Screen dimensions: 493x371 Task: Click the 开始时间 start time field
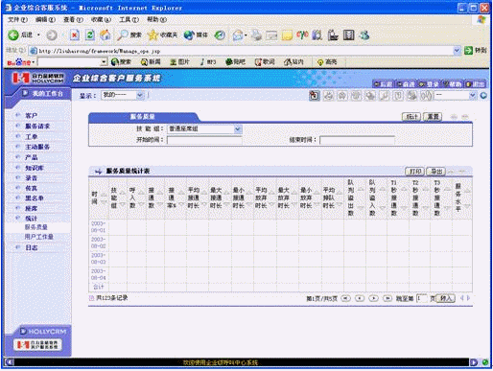click(x=204, y=140)
